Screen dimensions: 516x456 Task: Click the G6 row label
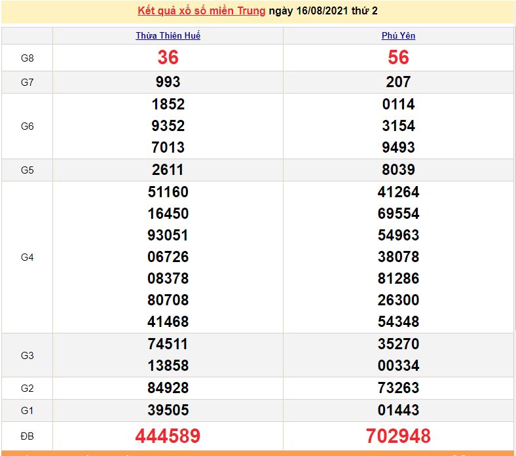point(27,126)
